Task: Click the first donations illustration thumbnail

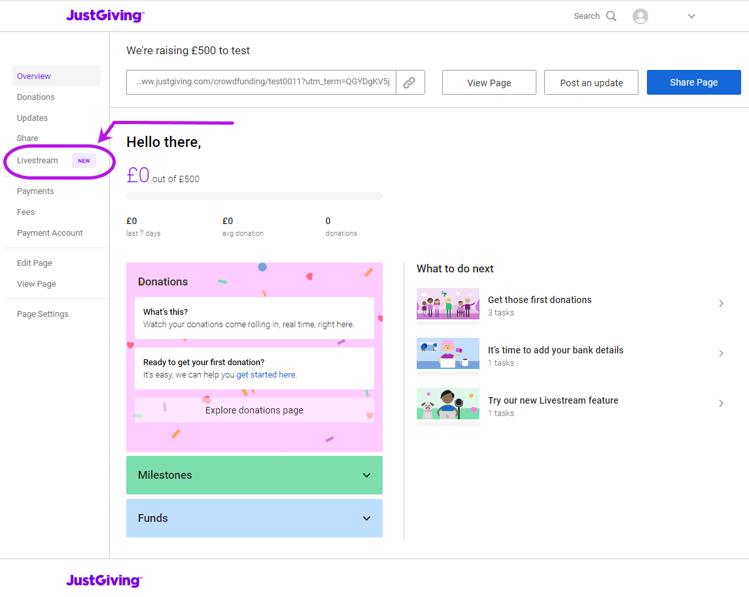Action: click(x=448, y=304)
